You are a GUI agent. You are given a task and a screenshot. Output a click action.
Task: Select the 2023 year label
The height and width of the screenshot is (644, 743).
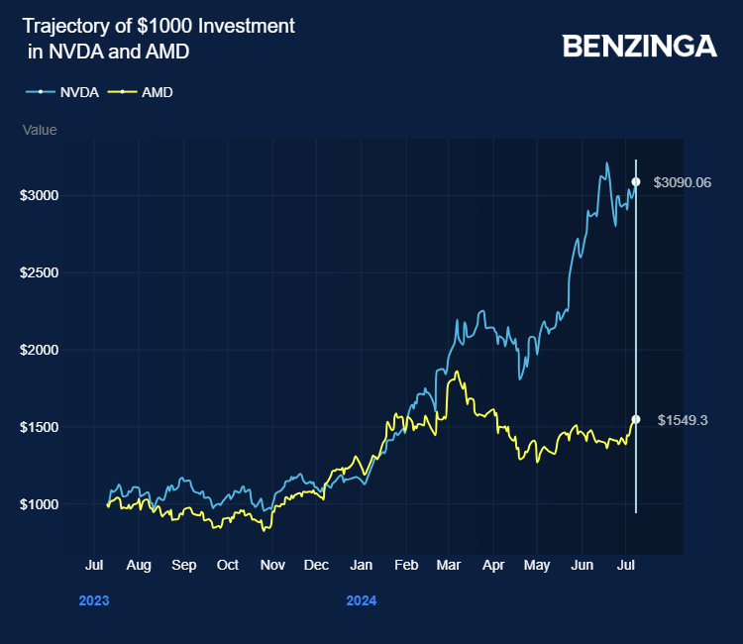pos(94,600)
